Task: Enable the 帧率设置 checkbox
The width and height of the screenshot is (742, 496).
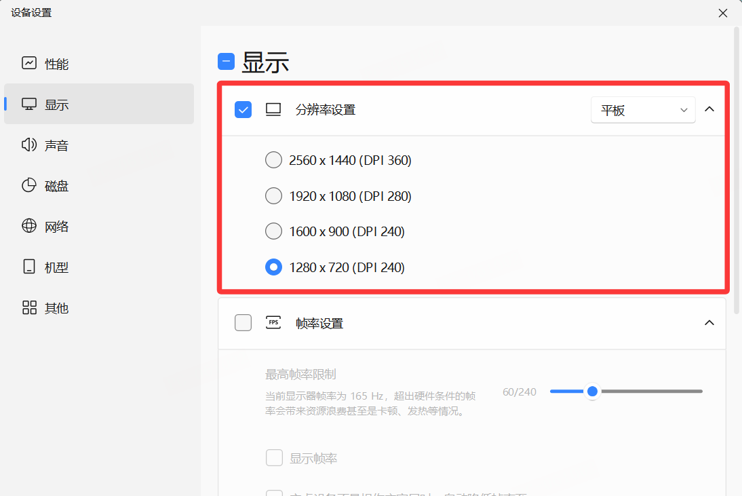Action: 243,323
